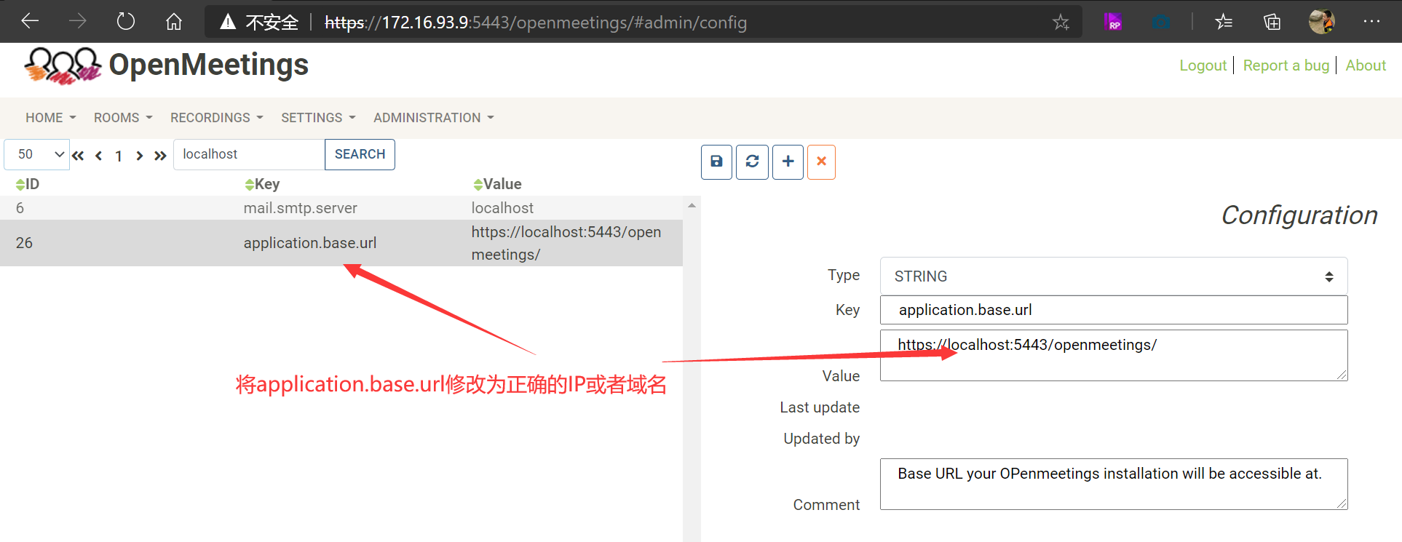Click the table scrollbar up arrow
1402x542 pixels.
692,206
